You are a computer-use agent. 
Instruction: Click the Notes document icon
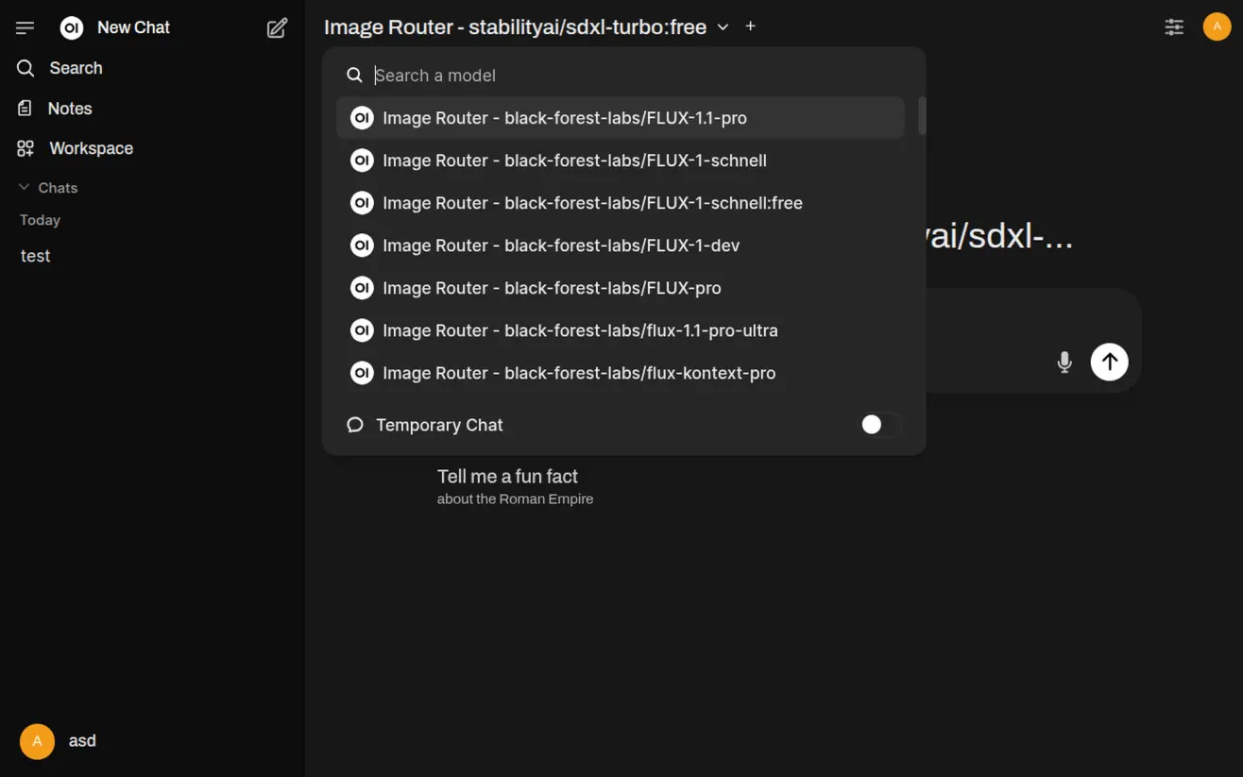pos(26,109)
